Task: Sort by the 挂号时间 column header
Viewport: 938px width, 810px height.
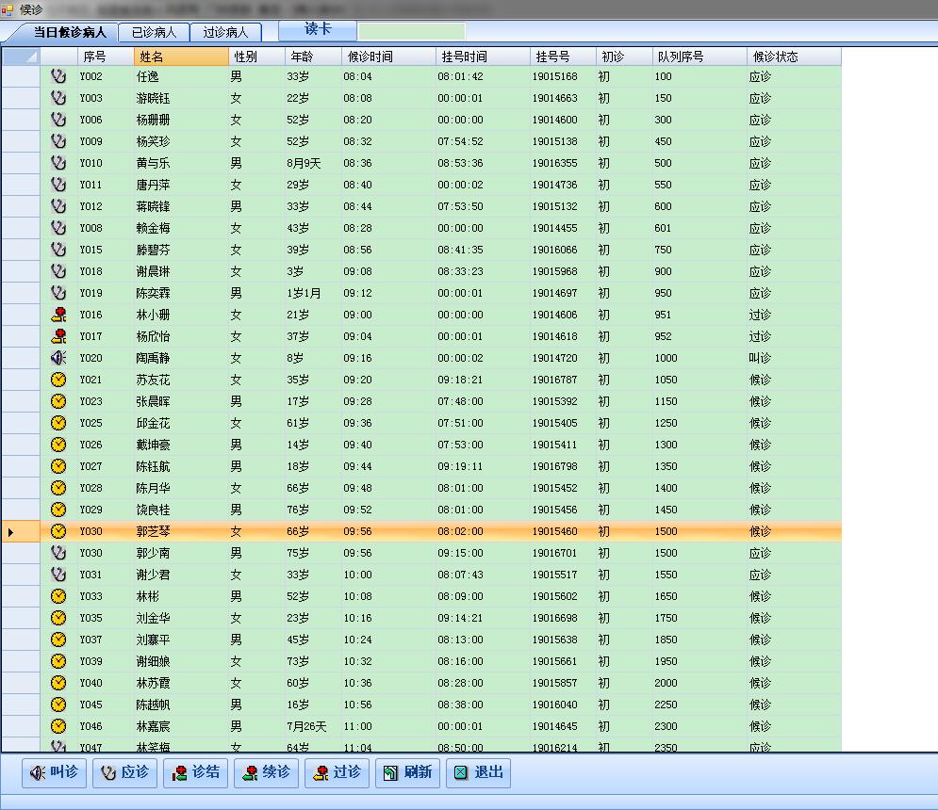Action: 483,57
